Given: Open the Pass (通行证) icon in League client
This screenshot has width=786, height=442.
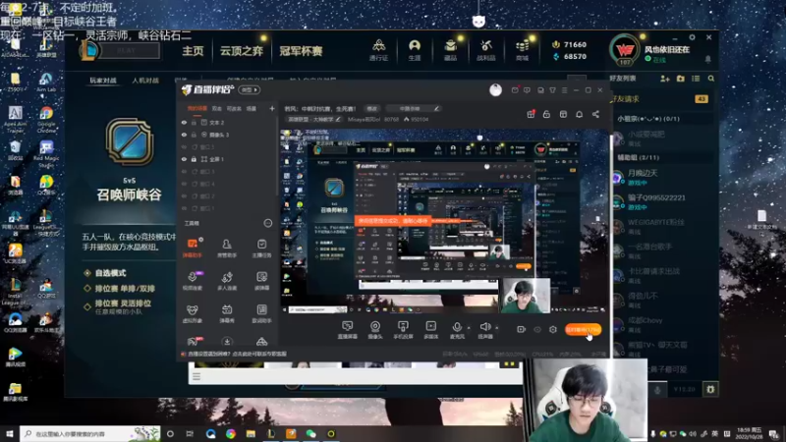Looking at the screenshot, I should 378,50.
